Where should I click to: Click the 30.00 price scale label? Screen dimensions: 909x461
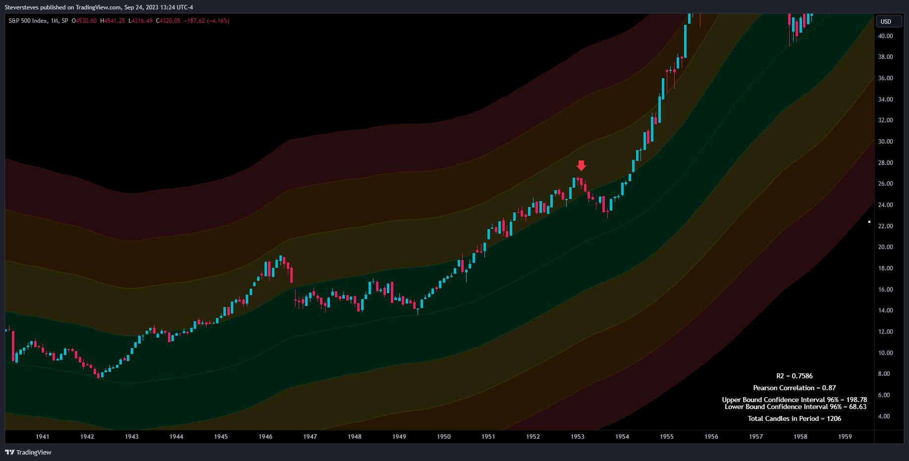click(885, 141)
